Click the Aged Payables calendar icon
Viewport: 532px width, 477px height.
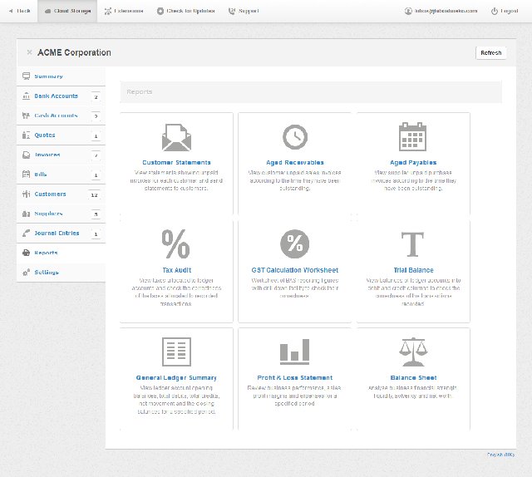412,137
